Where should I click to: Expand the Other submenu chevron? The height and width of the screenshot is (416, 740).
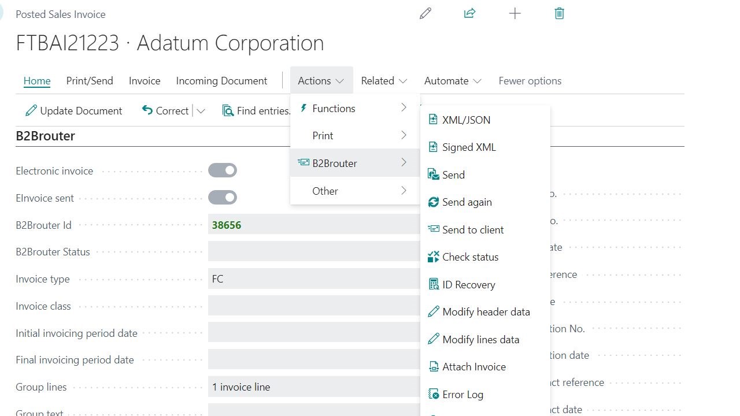click(x=404, y=190)
